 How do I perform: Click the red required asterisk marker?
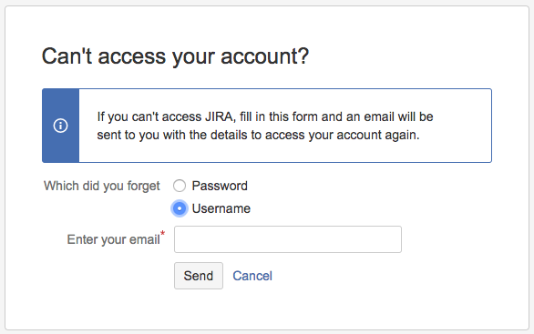coord(163,234)
